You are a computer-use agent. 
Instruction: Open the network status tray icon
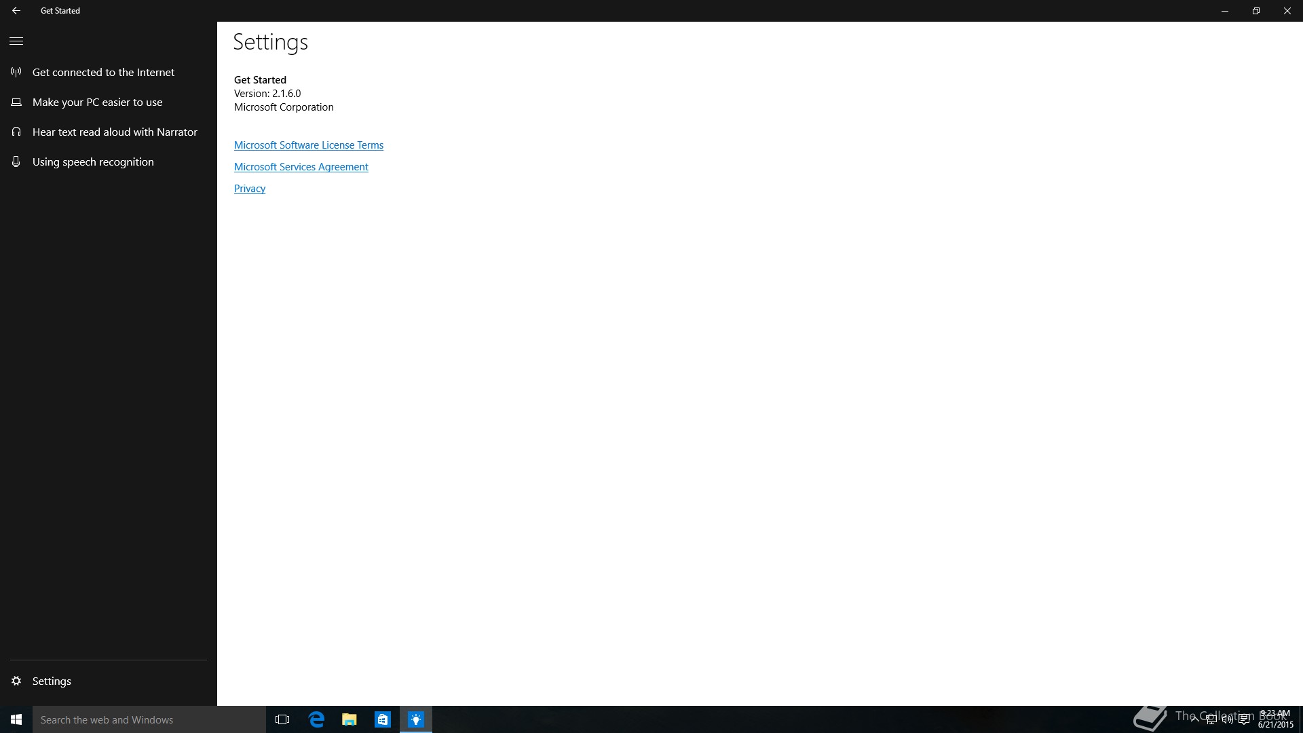tap(1211, 719)
